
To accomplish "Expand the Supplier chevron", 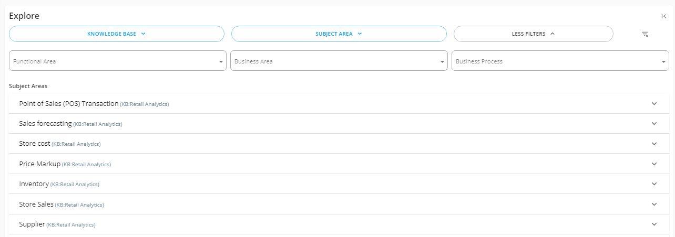I will (x=654, y=224).
